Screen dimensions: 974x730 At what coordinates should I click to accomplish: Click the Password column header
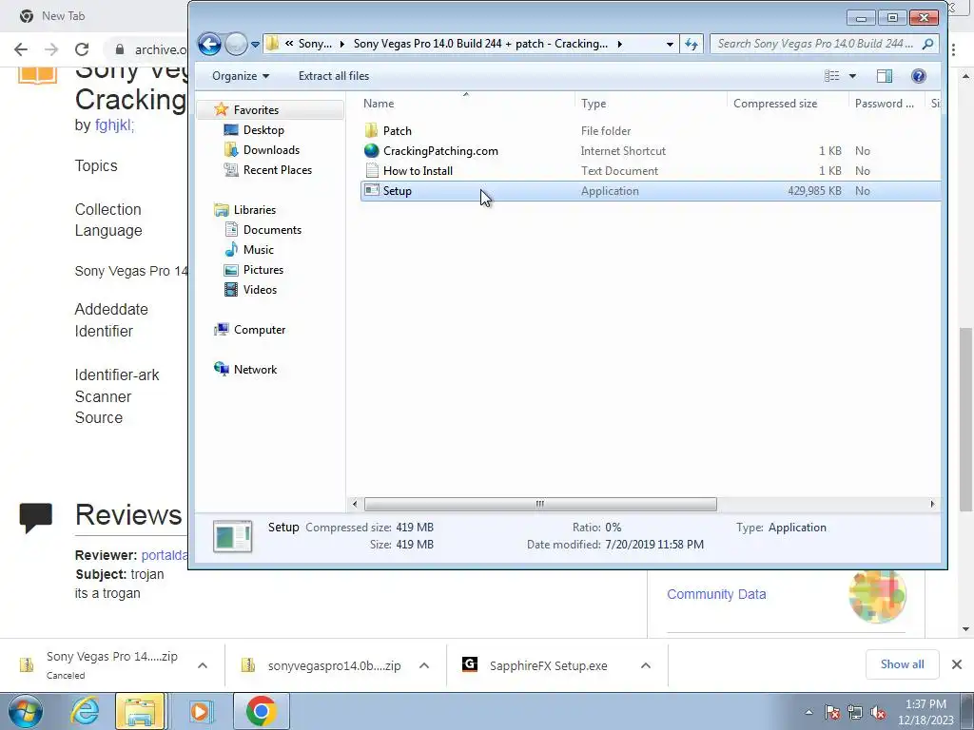[x=886, y=104]
